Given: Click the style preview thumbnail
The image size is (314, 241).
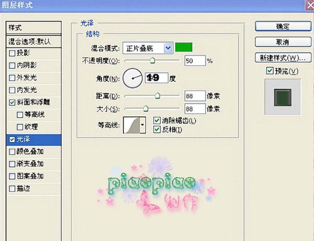Looking at the screenshot, I should click(283, 97).
